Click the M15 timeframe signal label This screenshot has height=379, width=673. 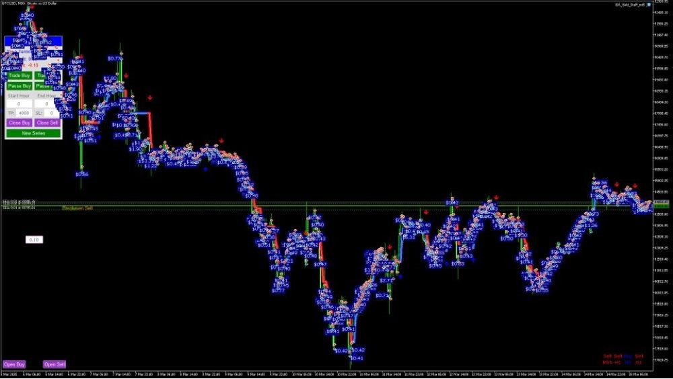[x=608, y=362]
